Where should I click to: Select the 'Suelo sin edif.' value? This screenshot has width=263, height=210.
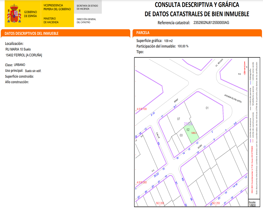(33, 71)
